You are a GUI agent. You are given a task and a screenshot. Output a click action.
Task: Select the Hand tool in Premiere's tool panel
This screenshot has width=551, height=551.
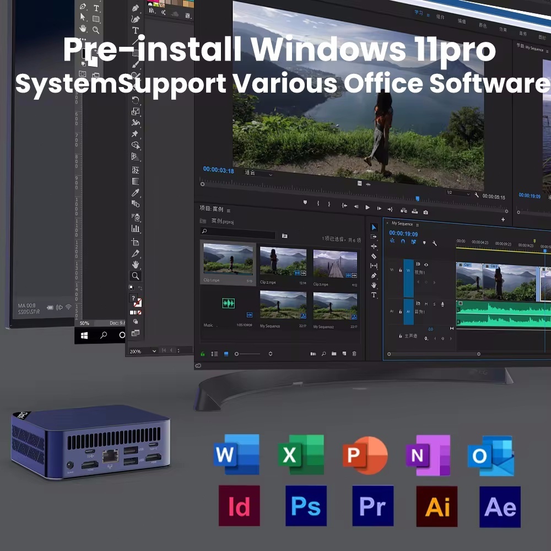[374, 285]
